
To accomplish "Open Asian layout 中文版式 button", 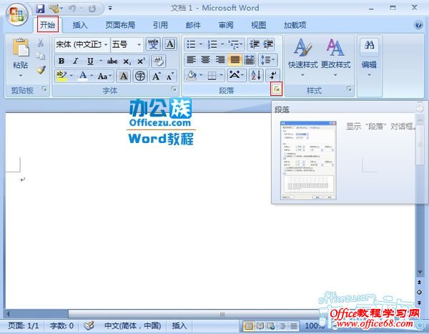I will [x=236, y=75].
